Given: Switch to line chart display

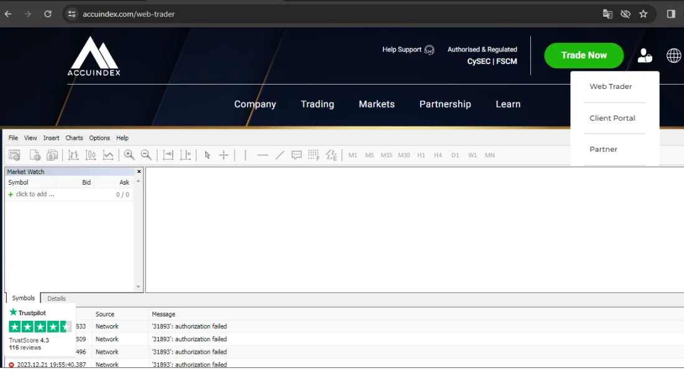Looking at the screenshot, I should 108,155.
